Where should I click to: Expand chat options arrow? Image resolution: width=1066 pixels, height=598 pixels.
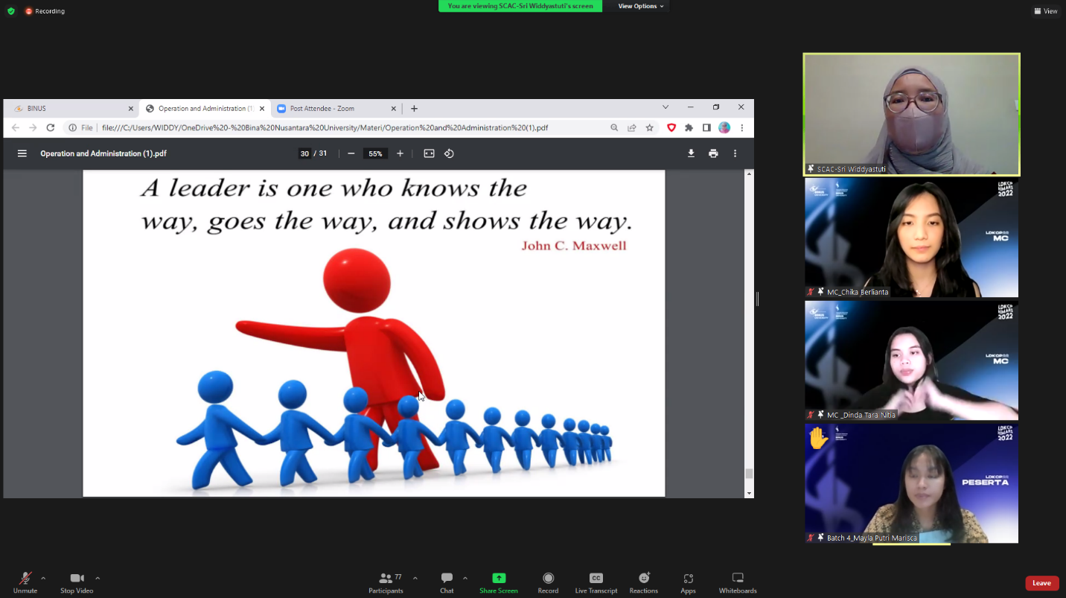tap(465, 578)
